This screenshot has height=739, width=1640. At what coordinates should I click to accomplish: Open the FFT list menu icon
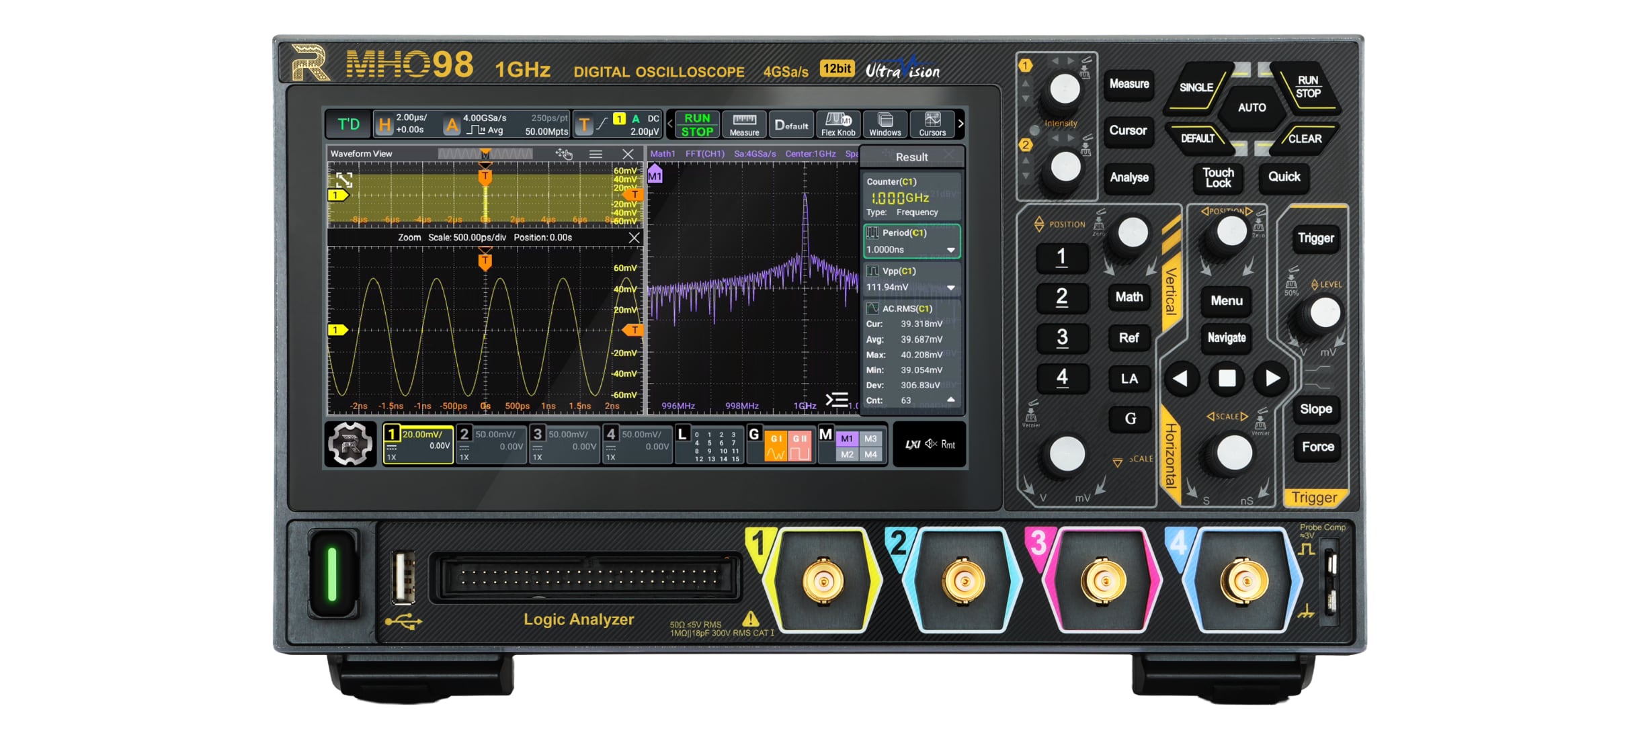[x=837, y=400]
